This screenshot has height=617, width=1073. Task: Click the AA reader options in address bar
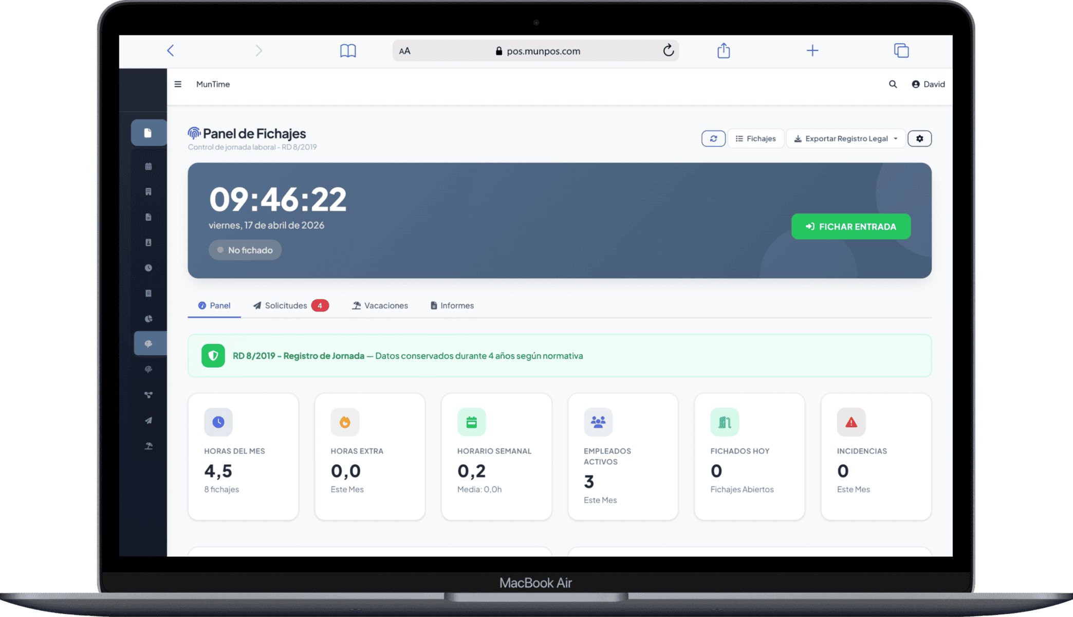405,51
